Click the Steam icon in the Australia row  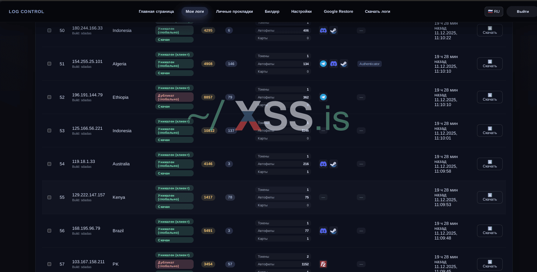pos(334,164)
